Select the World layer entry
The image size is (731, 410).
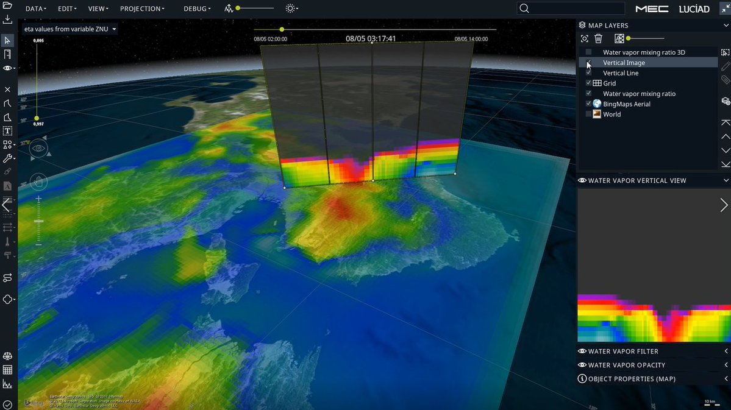click(612, 115)
